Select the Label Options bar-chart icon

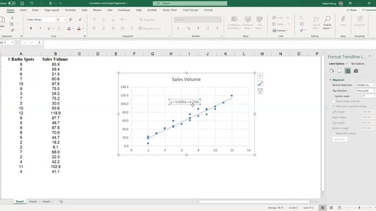[356, 71]
